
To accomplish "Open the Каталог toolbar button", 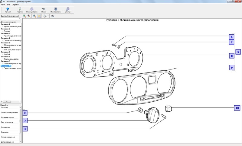I will [8, 10].
